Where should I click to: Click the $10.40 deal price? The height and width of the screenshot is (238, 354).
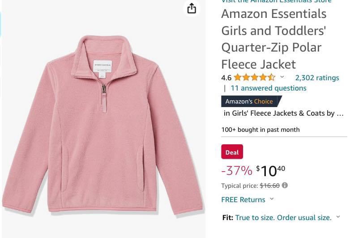coord(270,171)
